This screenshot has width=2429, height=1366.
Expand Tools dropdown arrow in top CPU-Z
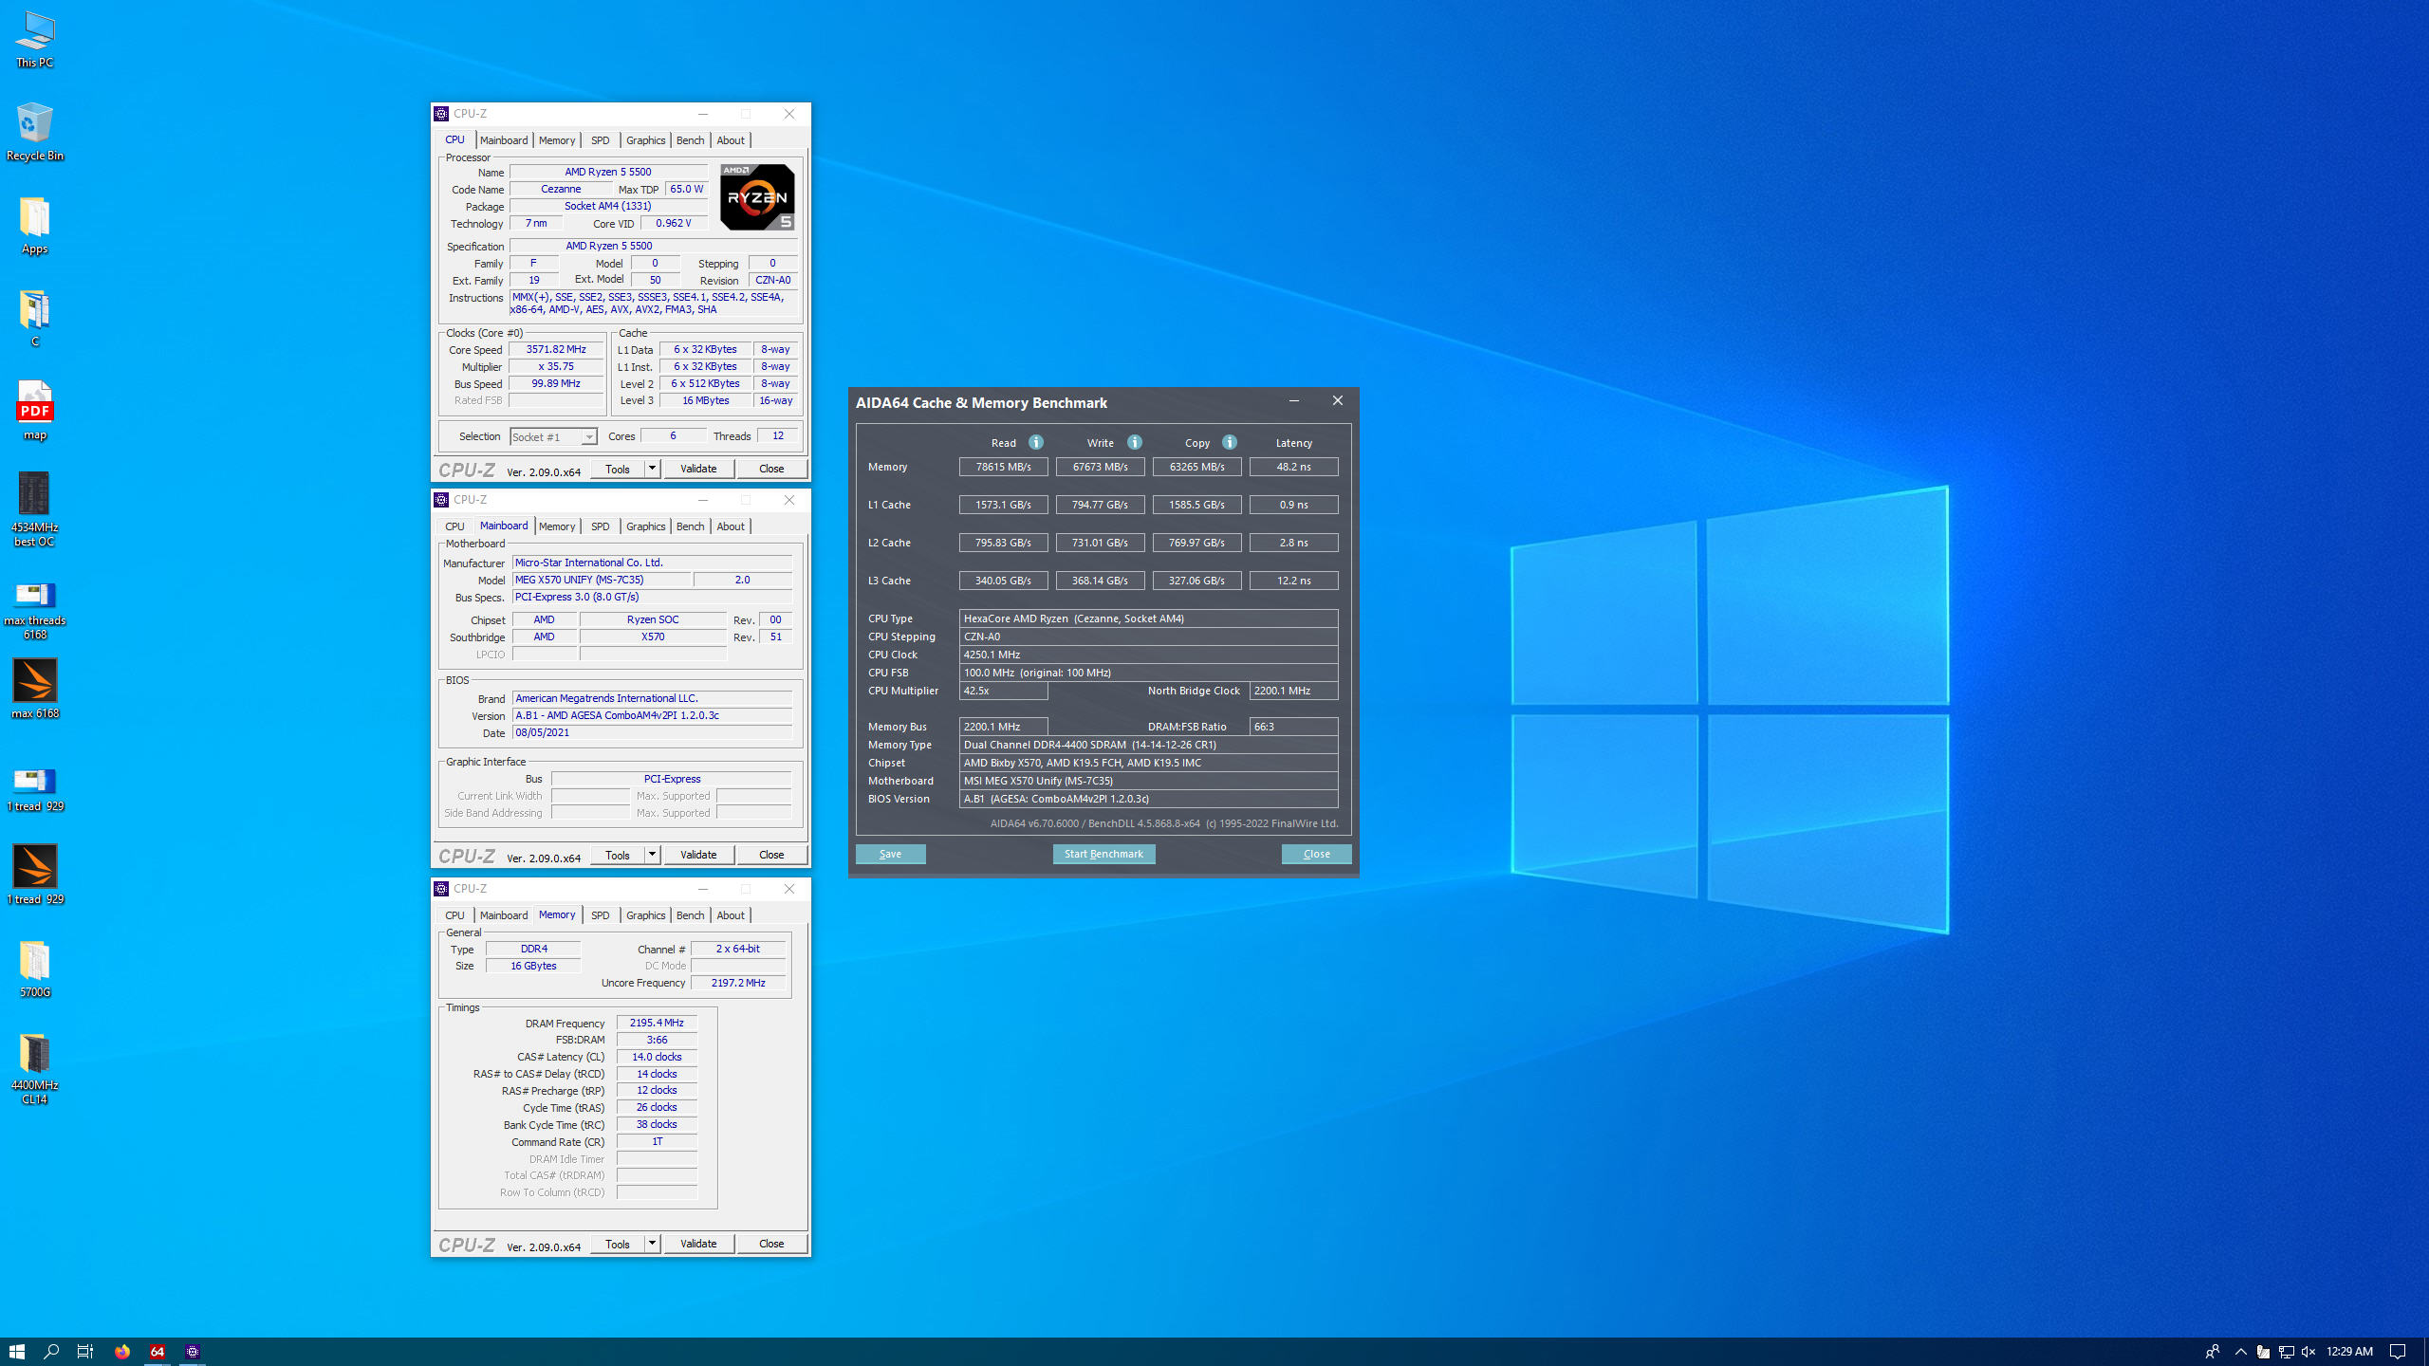click(x=652, y=469)
